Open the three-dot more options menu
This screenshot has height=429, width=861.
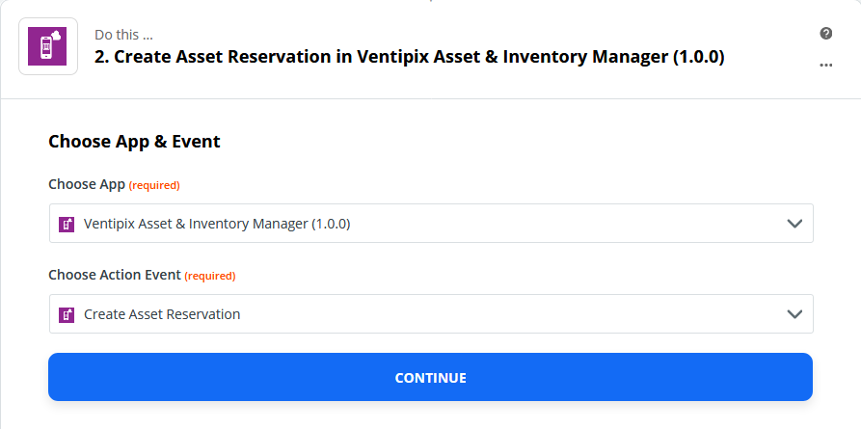pyautogui.click(x=826, y=65)
